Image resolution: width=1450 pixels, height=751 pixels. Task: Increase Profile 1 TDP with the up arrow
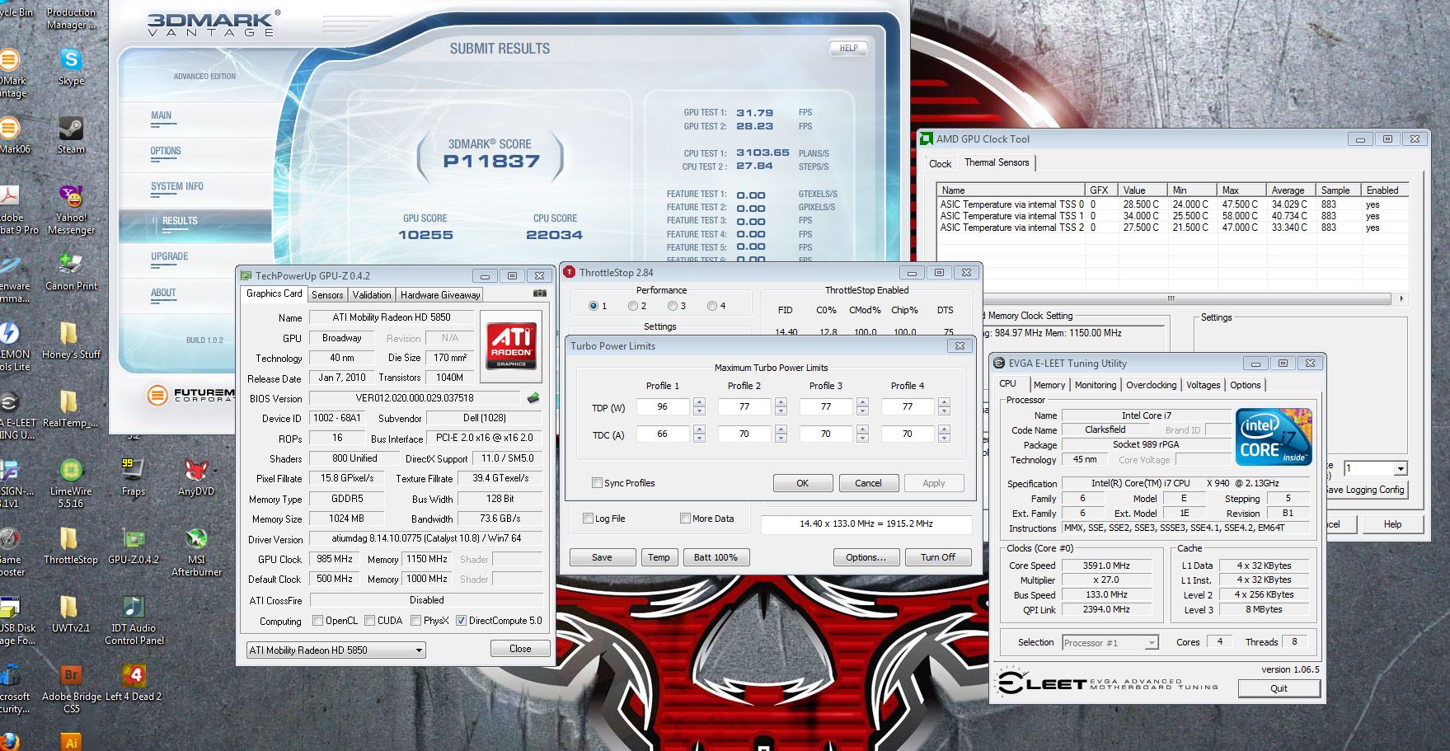(699, 402)
